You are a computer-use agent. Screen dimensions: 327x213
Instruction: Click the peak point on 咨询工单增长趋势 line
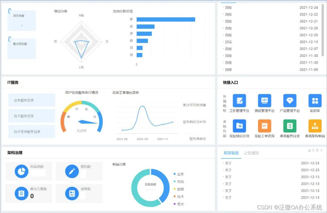tap(143, 106)
